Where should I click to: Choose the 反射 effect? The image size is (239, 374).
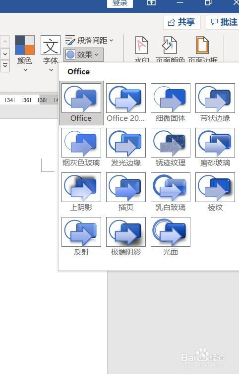coord(81,237)
